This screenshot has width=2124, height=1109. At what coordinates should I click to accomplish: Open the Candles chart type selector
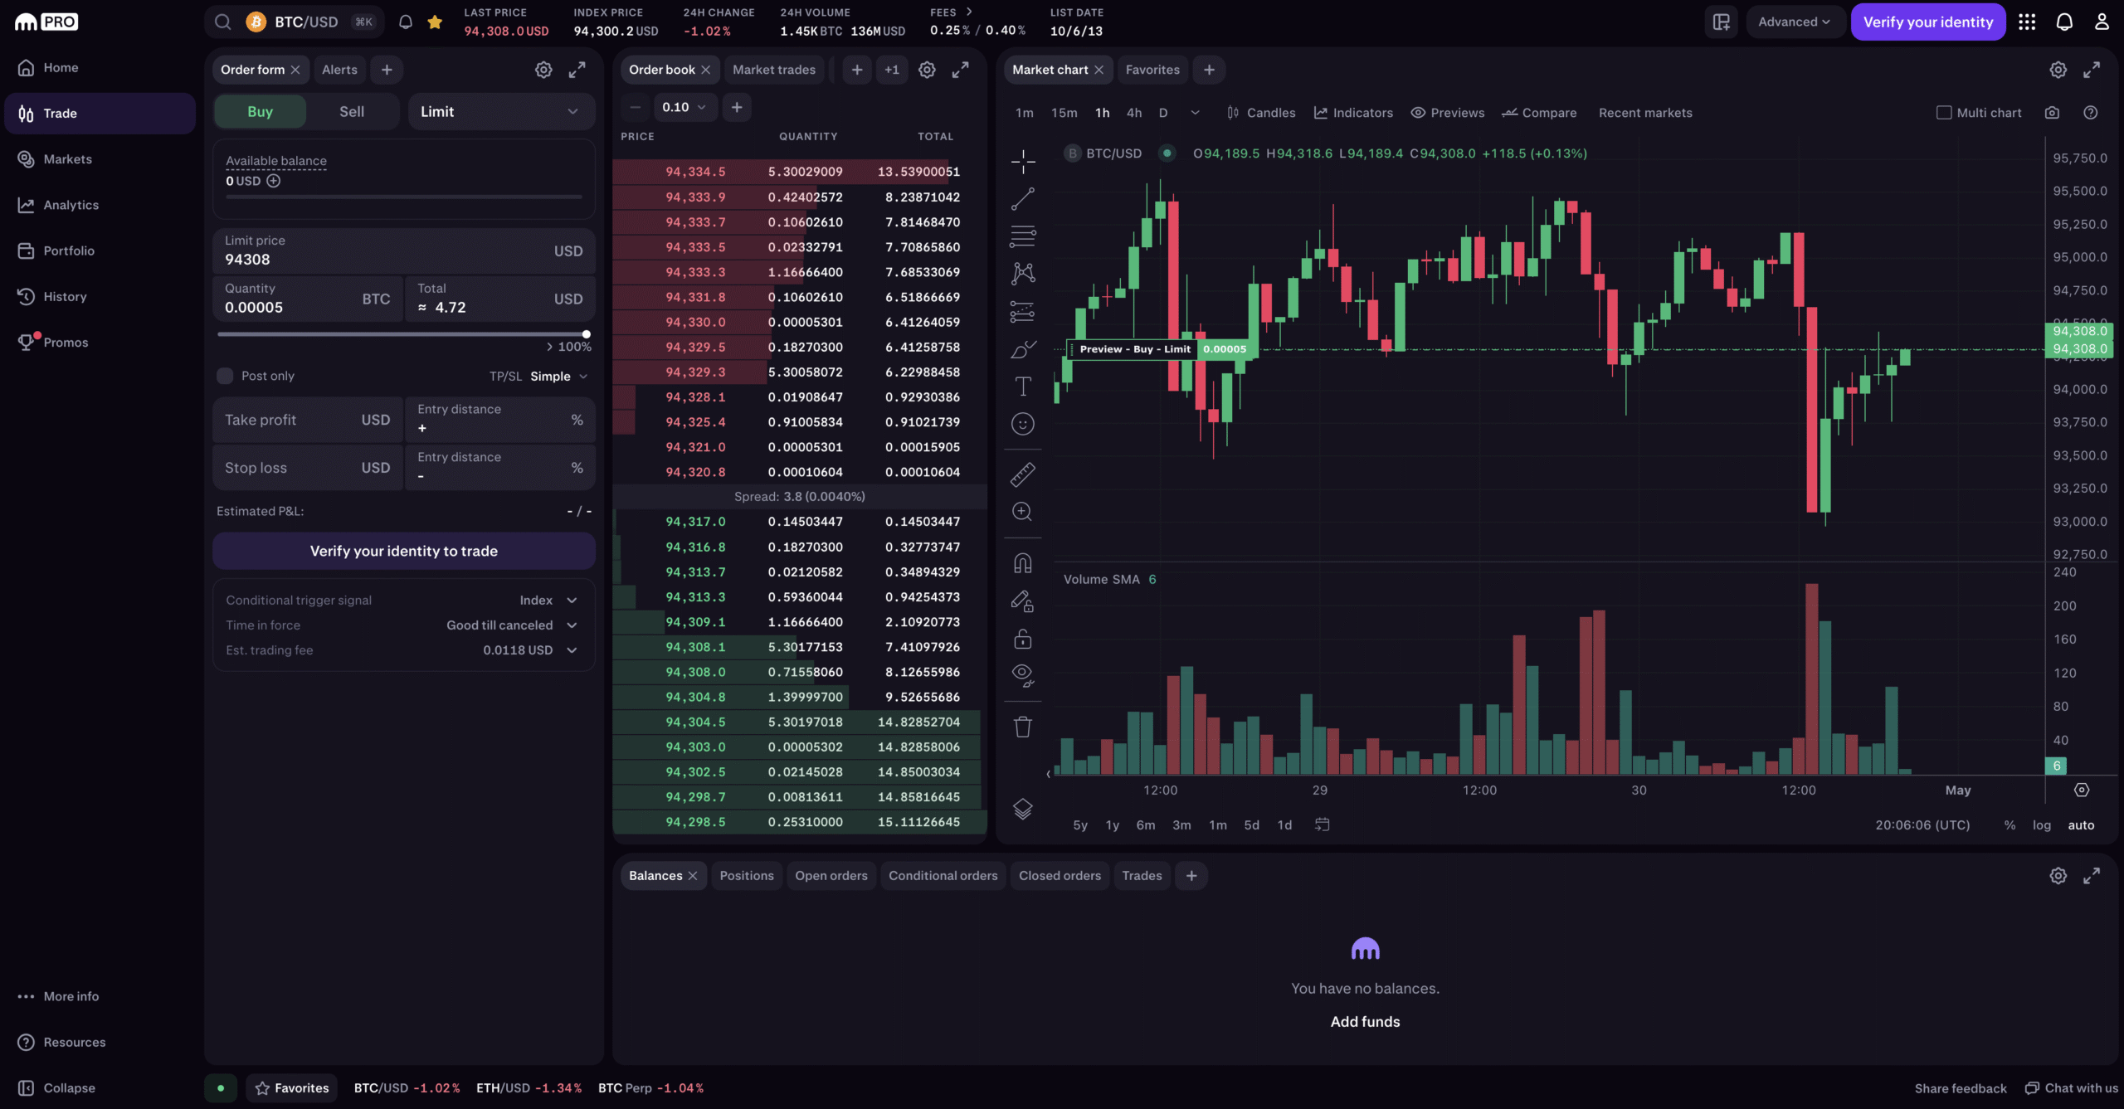pyautogui.click(x=1260, y=113)
